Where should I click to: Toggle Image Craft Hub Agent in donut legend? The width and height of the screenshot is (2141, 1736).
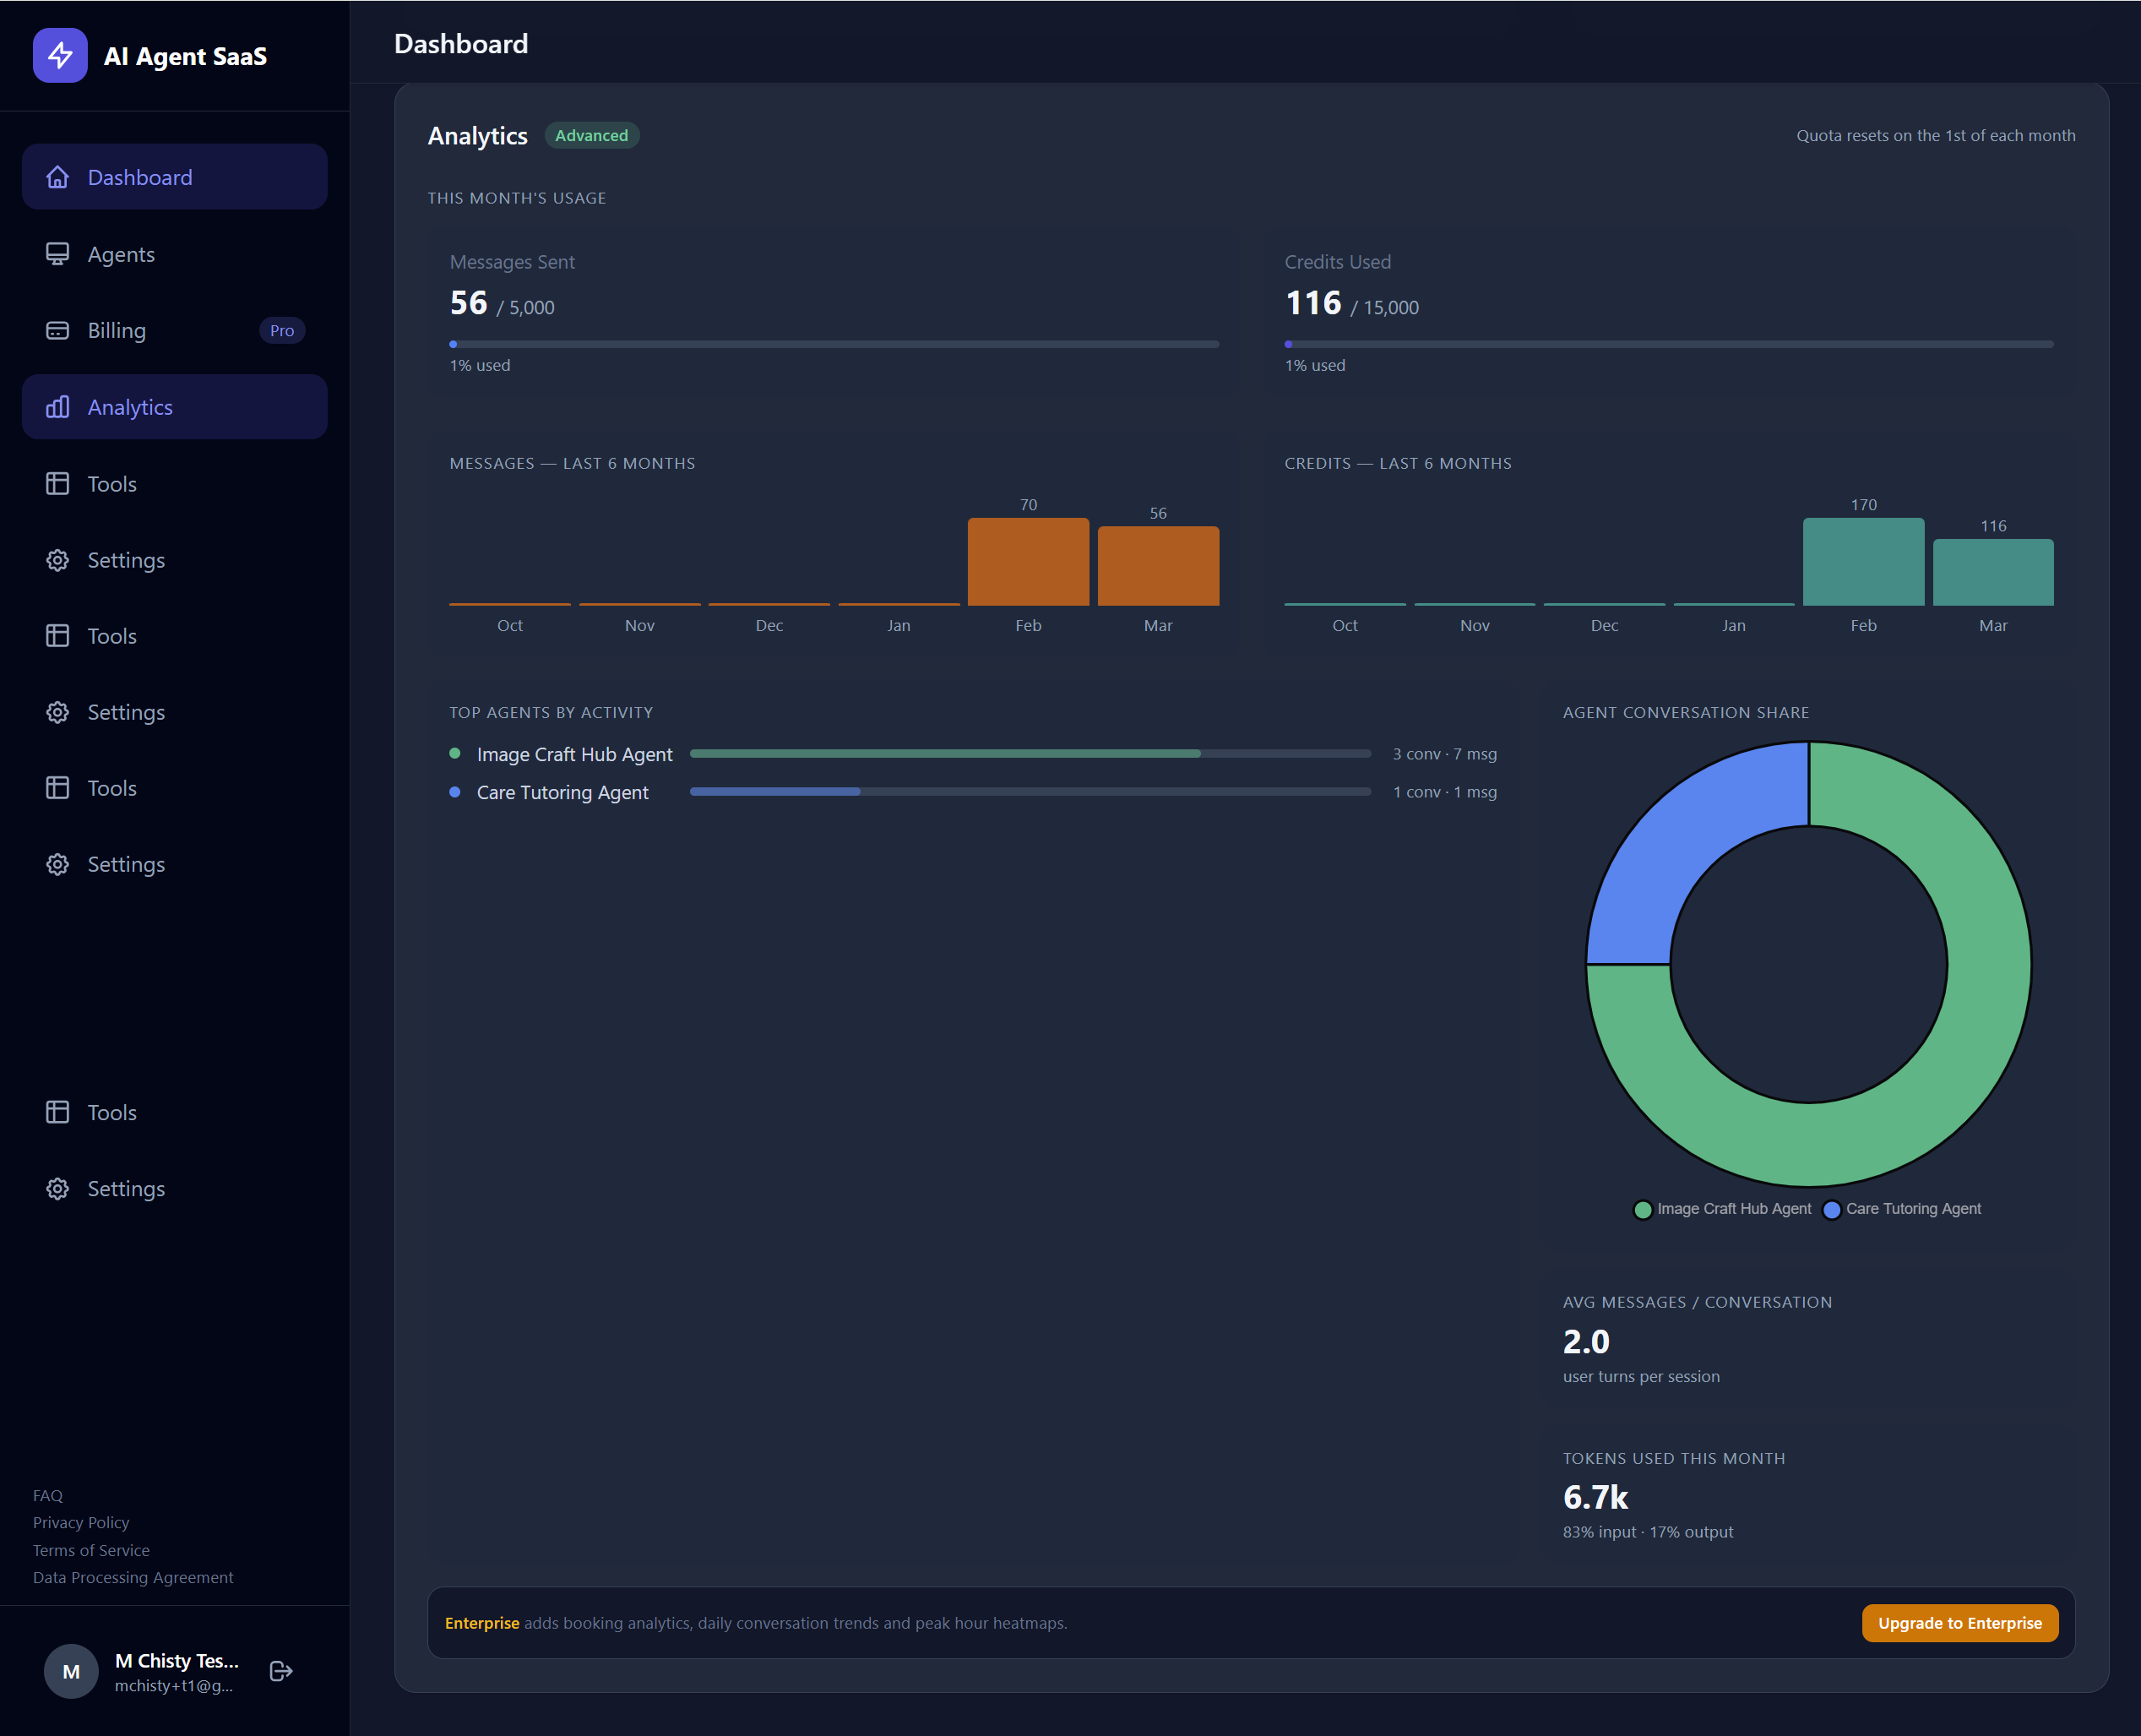pyautogui.click(x=1721, y=1208)
